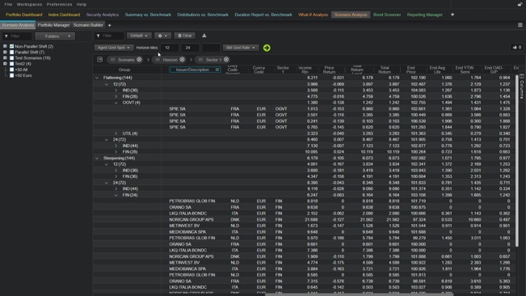Open Folders dropdown
The width and height of the screenshot is (526, 296).
(55, 36)
